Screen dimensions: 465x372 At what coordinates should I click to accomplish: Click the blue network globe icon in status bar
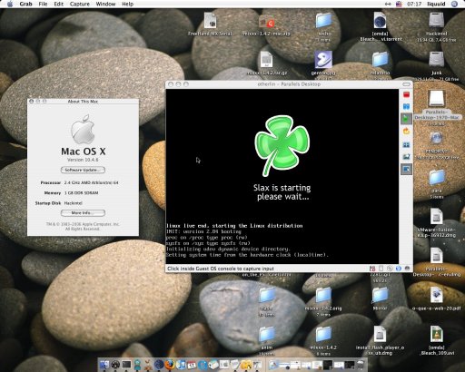(x=399, y=269)
